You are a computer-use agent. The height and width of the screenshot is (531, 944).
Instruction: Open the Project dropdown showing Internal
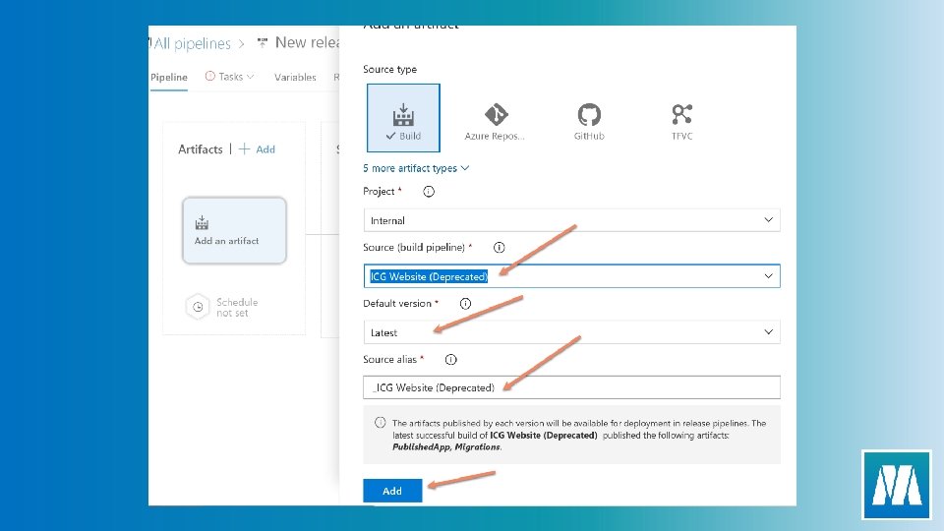572,220
